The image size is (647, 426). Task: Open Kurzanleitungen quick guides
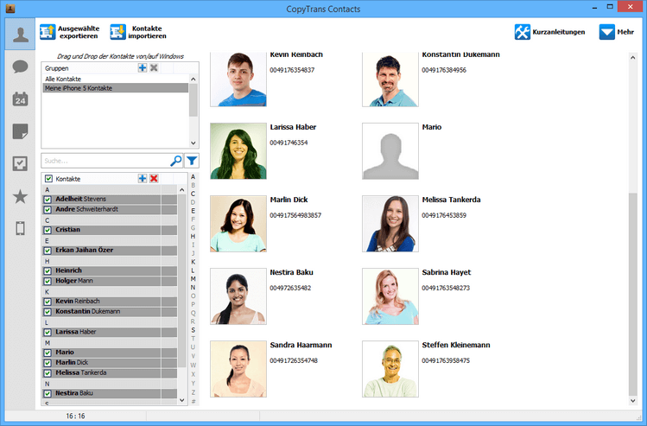(549, 32)
